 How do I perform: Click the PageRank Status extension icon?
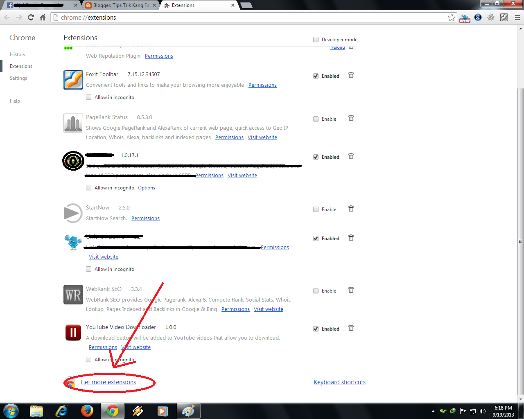[73, 123]
